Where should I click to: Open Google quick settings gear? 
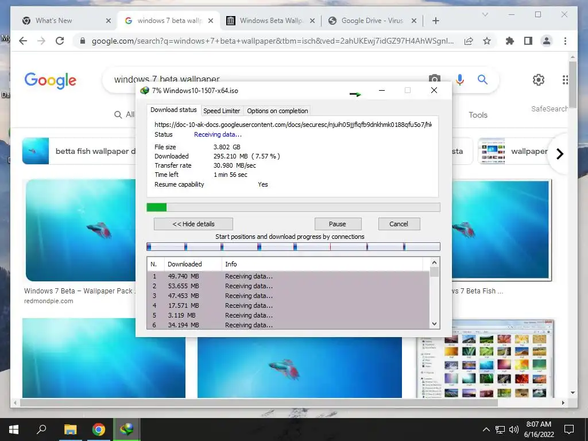539,79
